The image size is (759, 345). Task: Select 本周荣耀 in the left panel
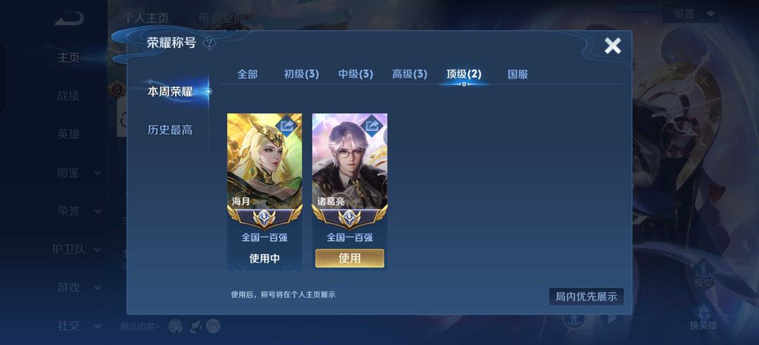point(170,91)
